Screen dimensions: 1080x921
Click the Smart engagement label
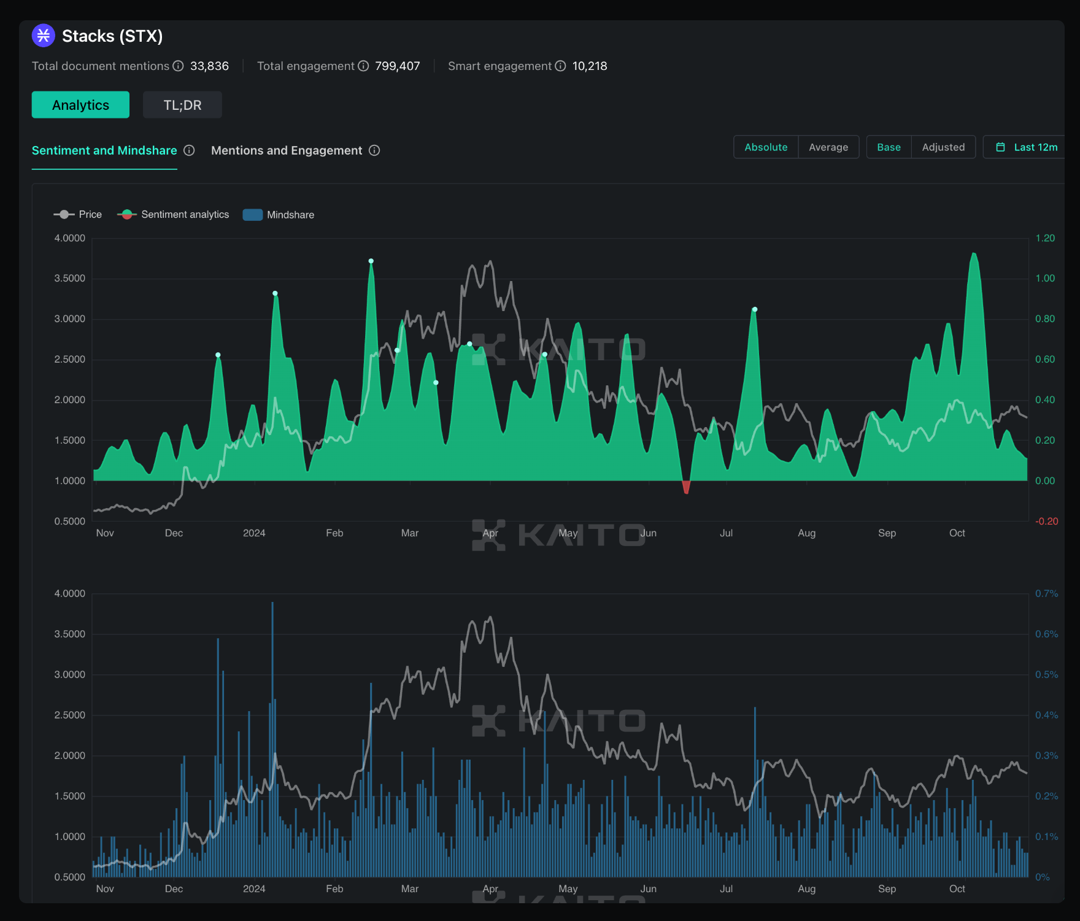pos(500,66)
